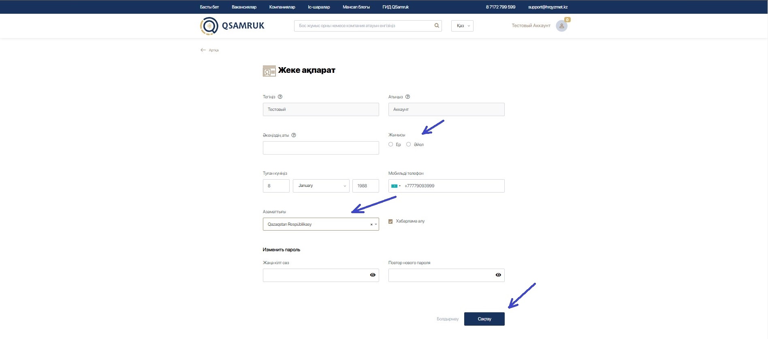The width and height of the screenshot is (768, 339).
Task: Toggle the Хабарлама алу checkbox
Action: [390, 221]
